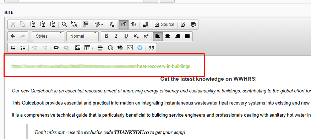Image resolution: width=311 pixels, height=139 pixels.
Task: Toggle Block Quote formatting
Action: pos(152,48)
